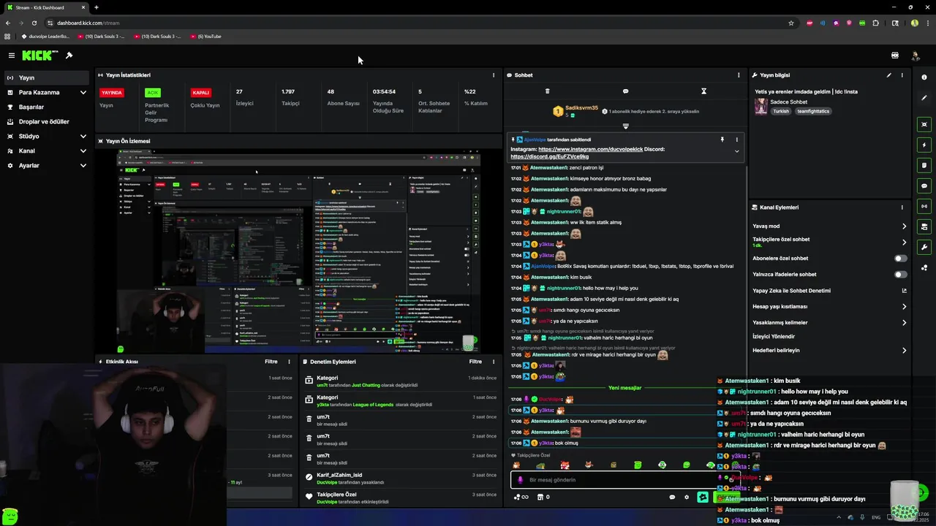Screen dimensions: 936x526
Task: Click the teamfighttactics tag
Action: click(812, 111)
